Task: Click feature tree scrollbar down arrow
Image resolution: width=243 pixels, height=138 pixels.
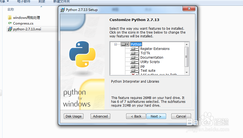Action: (187, 72)
